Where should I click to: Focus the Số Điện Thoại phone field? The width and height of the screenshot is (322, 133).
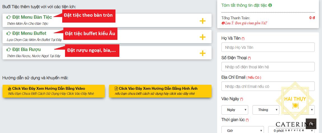click(268, 67)
